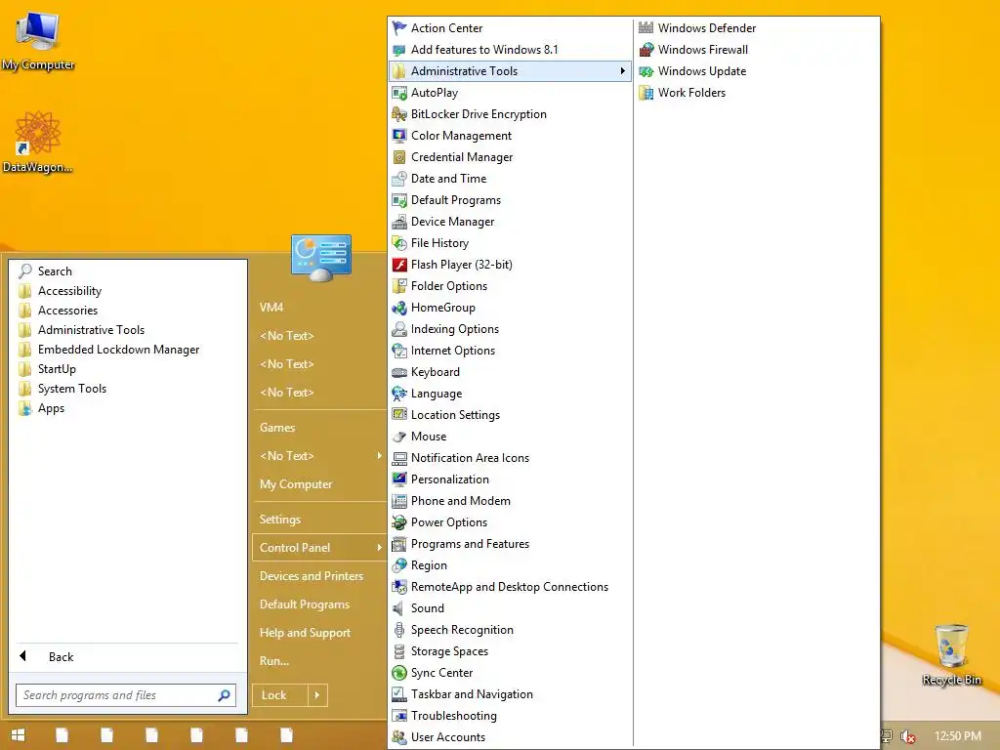1000x750 pixels.
Task: Click the Lock button
Action: pos(280,695)
